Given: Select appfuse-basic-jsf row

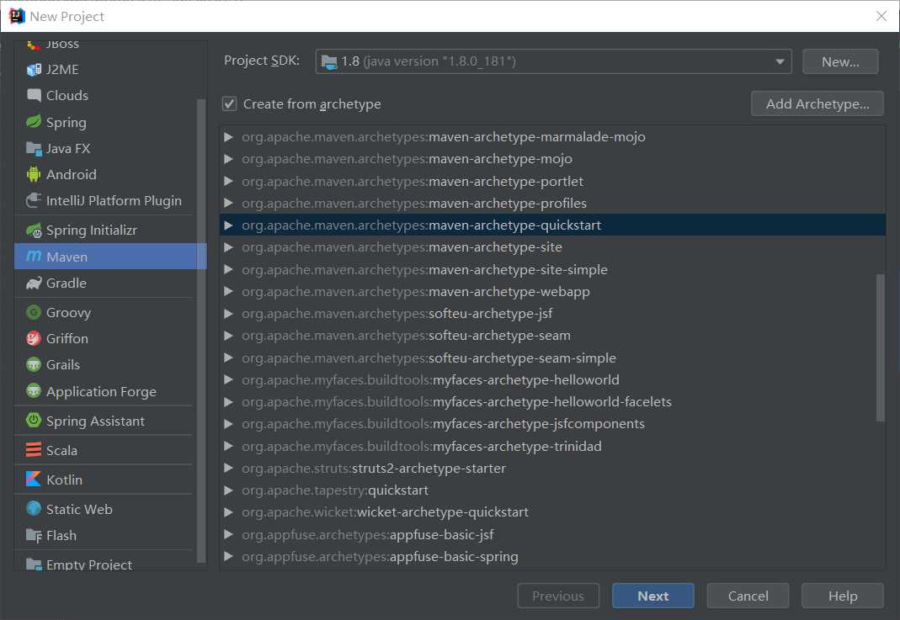Looking at the screenshot, I should pos(552,534).
